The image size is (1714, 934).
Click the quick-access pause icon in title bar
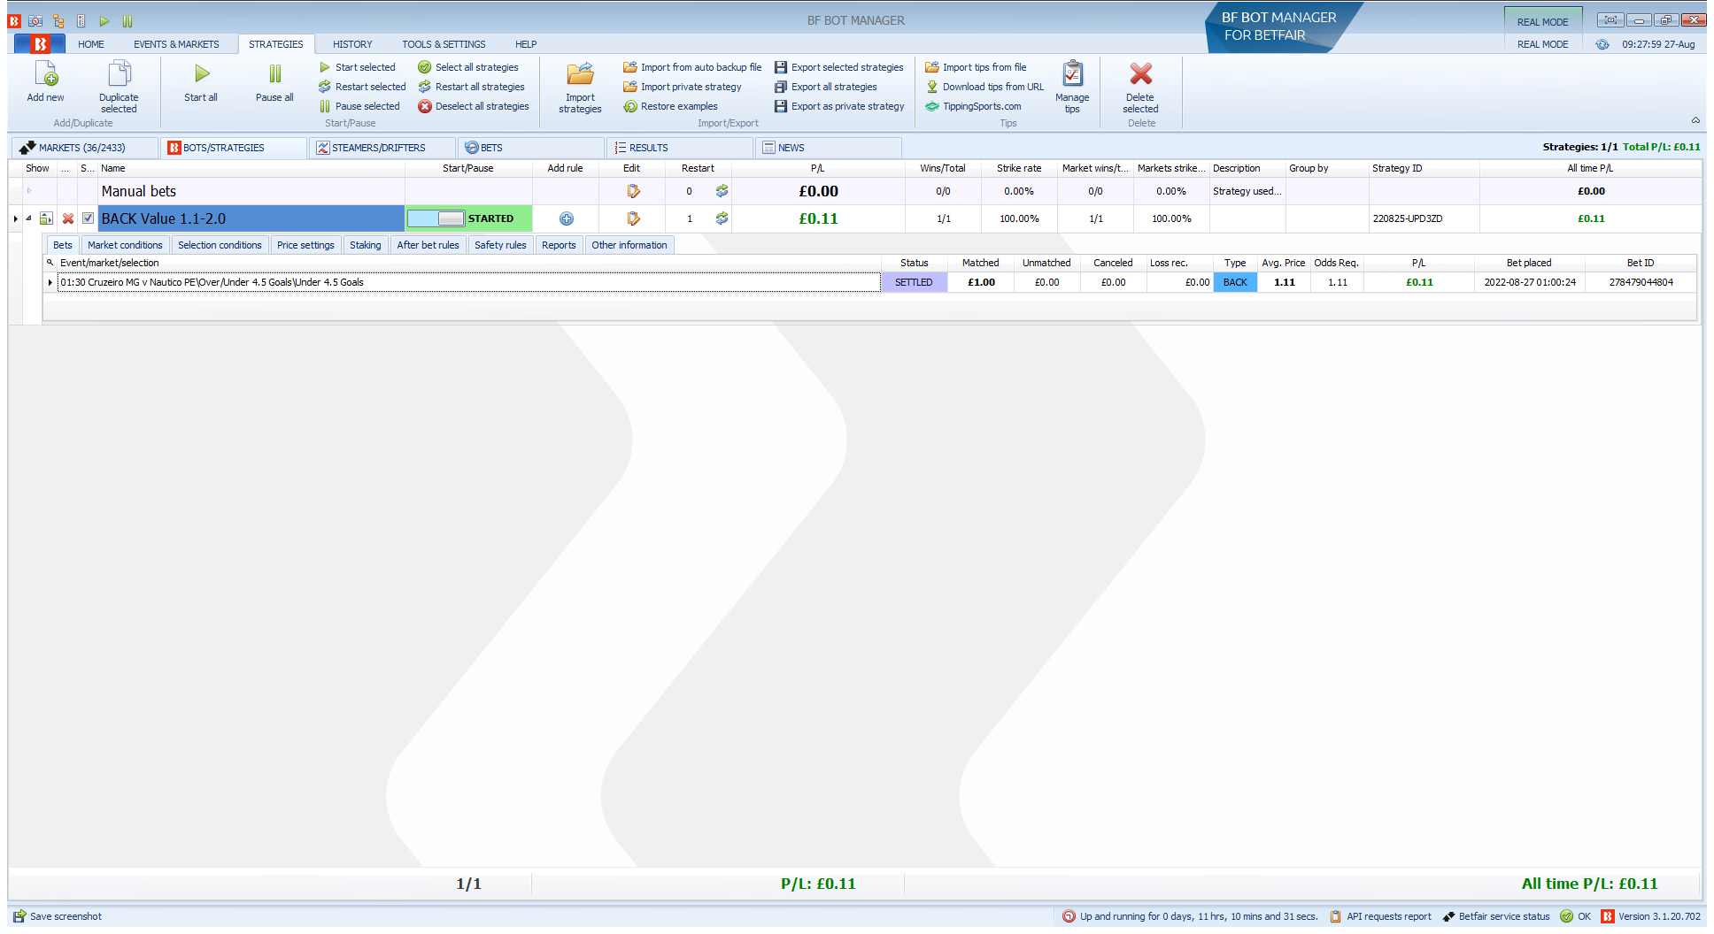pyautogui.click(x=127, y=20)
